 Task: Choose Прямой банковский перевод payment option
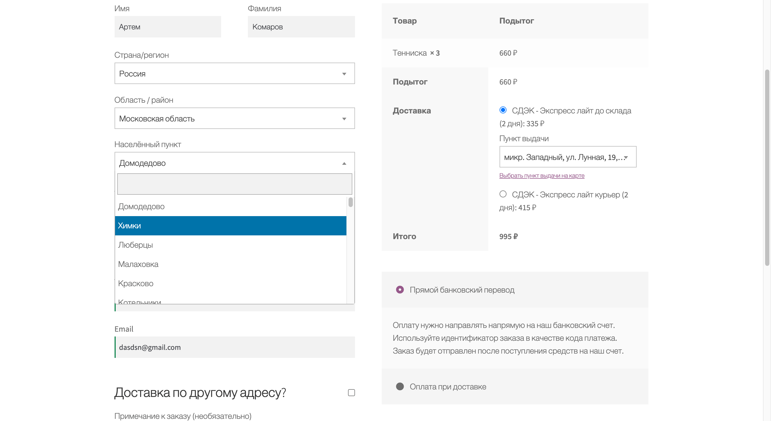400,289
